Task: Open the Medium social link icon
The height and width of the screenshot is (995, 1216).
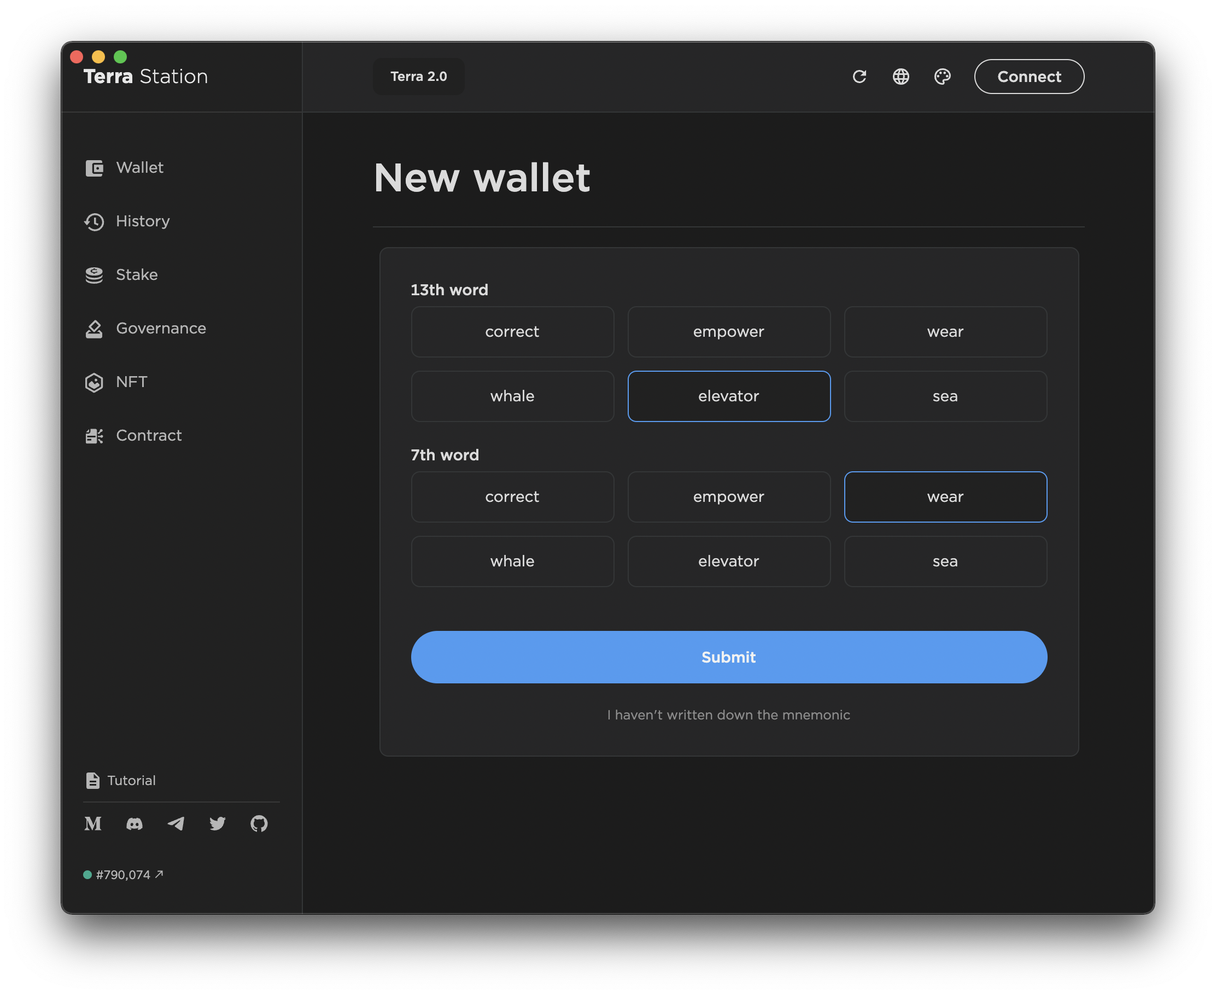Action: (93, 824)
